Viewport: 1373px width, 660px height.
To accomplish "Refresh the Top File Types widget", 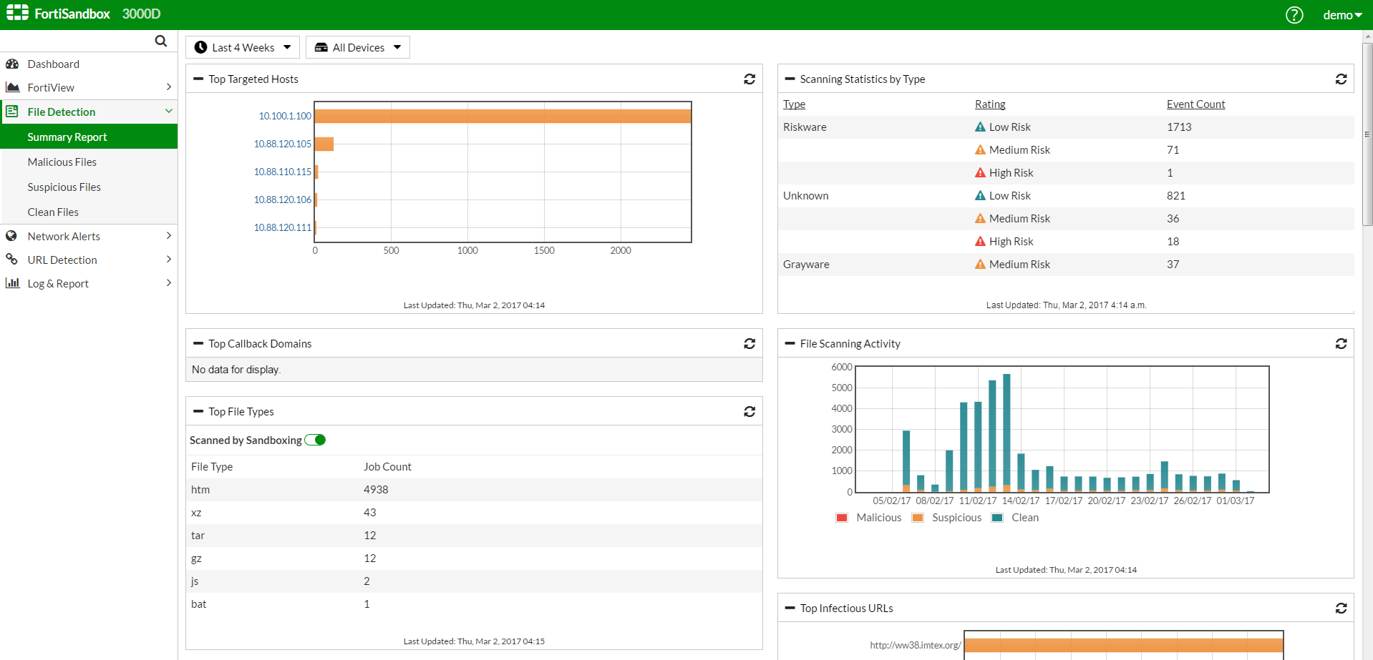I will coord(749,412).
